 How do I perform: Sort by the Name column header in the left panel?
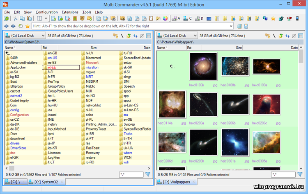point(23,47)
